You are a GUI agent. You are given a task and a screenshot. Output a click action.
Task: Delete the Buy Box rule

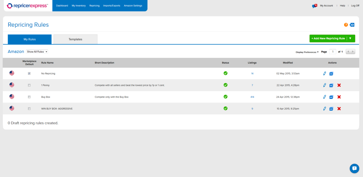[339, 97]
